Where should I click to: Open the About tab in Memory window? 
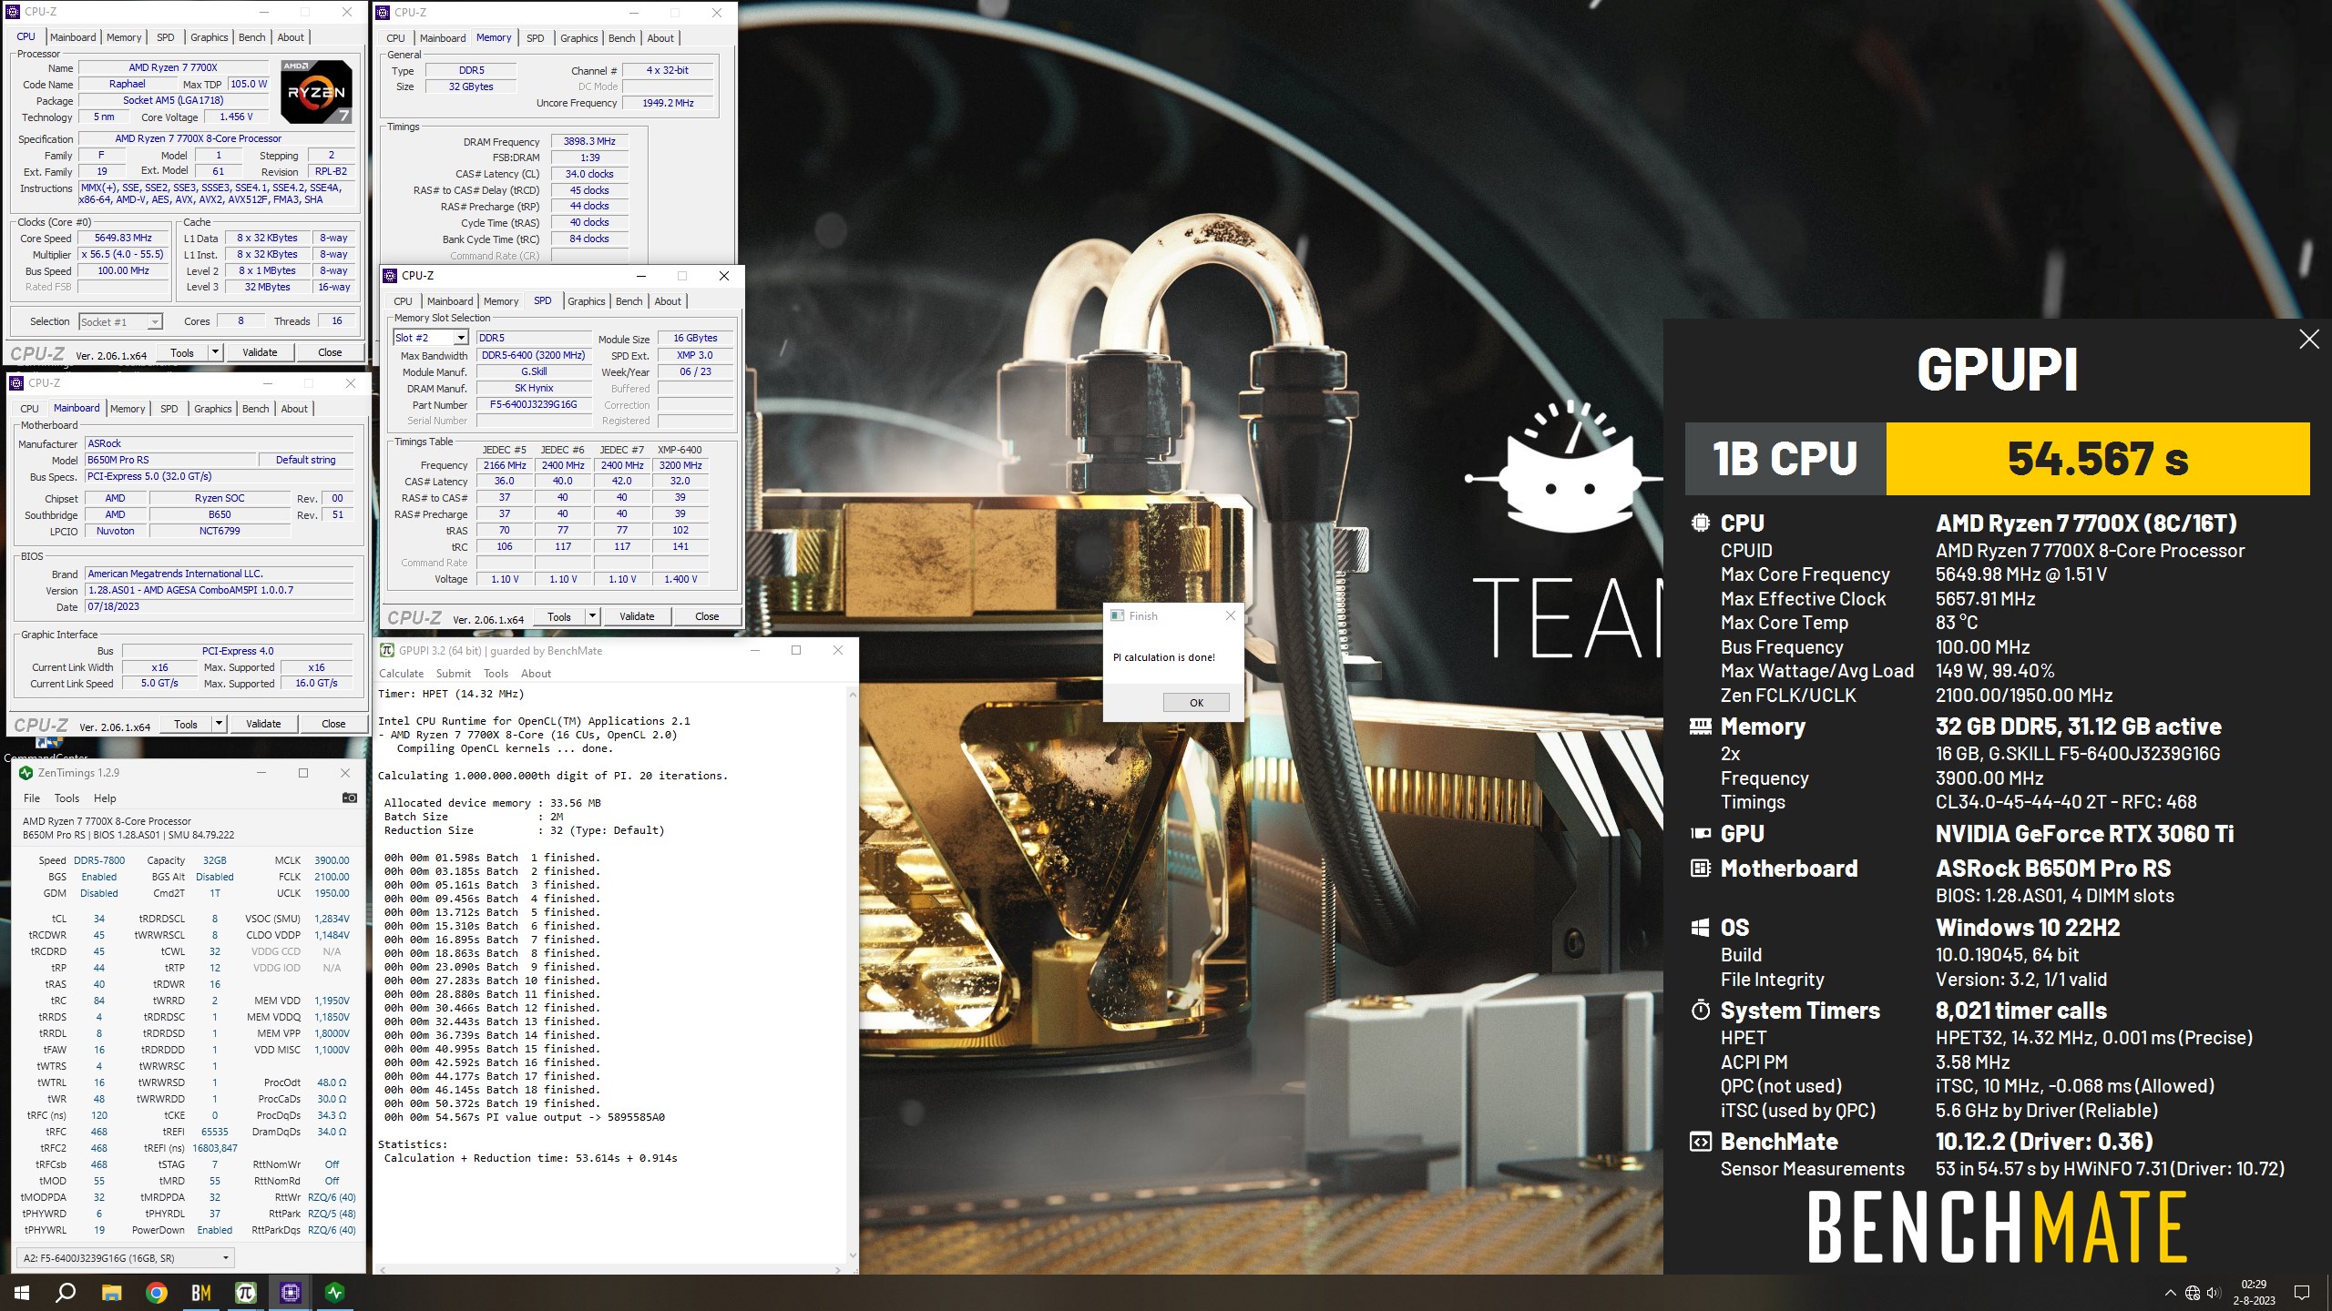point(660,38)
